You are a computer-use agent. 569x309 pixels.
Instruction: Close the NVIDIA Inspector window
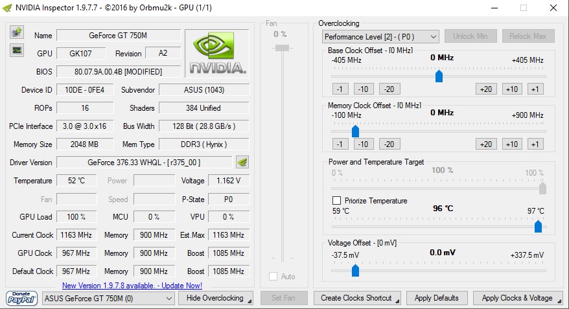pos(553,8)
